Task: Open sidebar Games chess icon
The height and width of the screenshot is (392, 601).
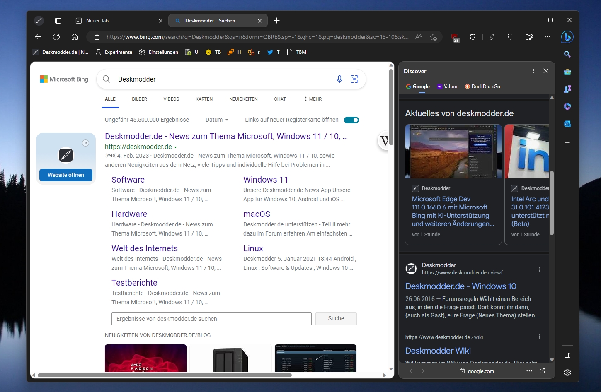Action: (567, 89)
